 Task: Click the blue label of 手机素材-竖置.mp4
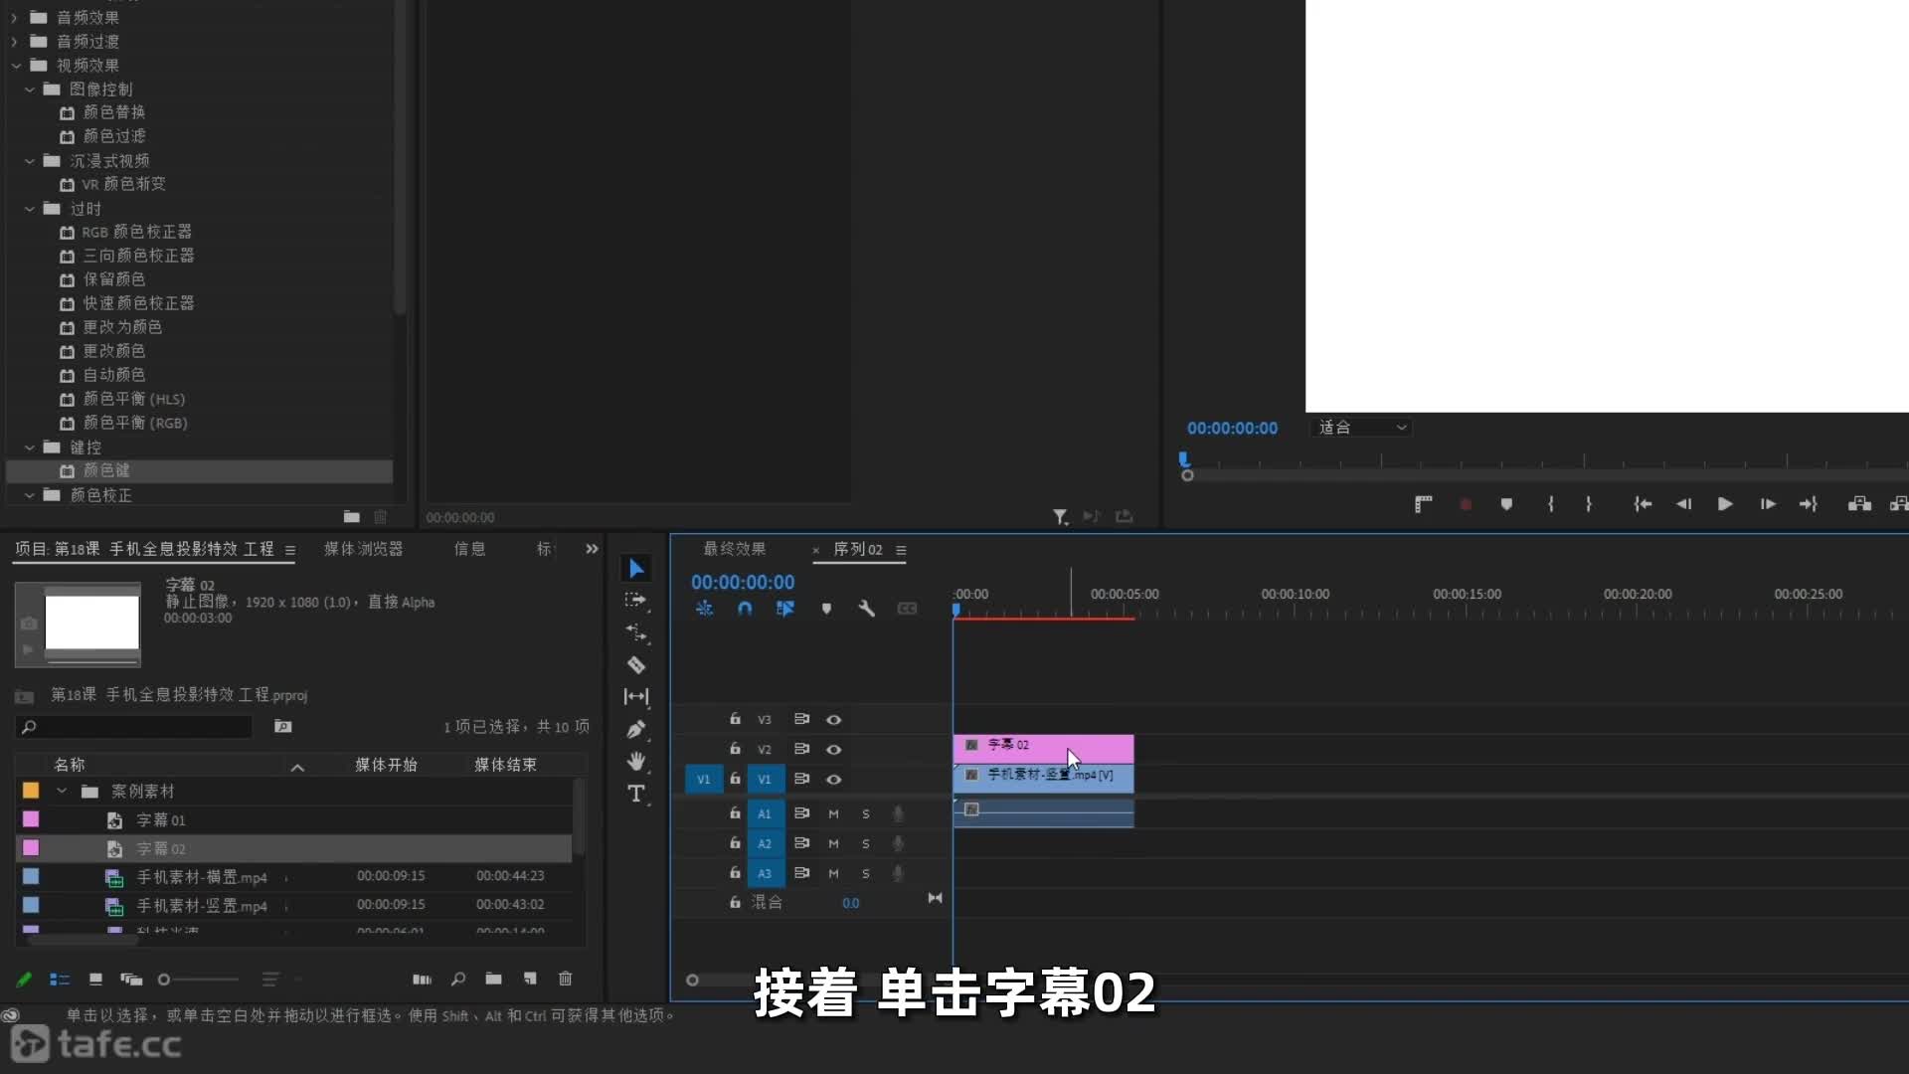[x=31, y=905]
